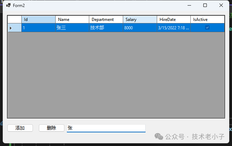
Task: Focus the text box containing 张
Action: (106, 128)
